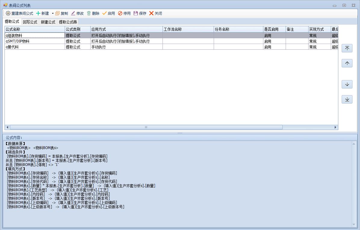Move formula to top with arrow button
This screenshot has height=230, width=360.
pyautogui.click(x=347, y=48)
